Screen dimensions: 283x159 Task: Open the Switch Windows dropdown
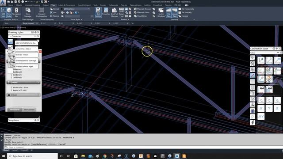pos(161,12)
